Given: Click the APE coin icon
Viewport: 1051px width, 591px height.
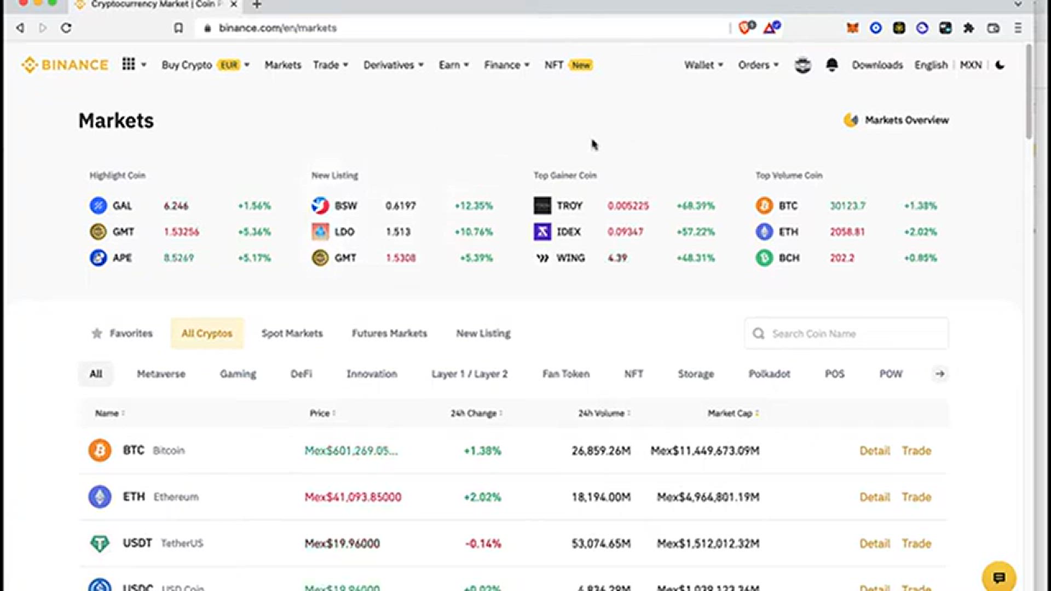Looking at the screenshot, I should [98, 258].
